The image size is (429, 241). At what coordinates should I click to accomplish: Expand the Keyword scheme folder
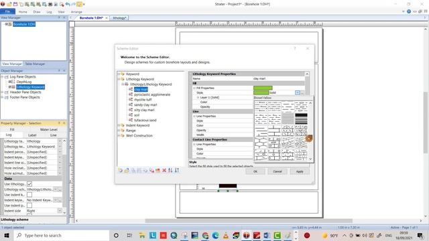[x=119, y=74]
